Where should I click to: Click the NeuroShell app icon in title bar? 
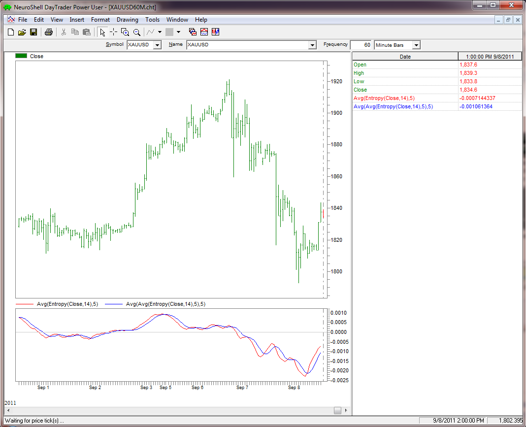click(7, 7)
